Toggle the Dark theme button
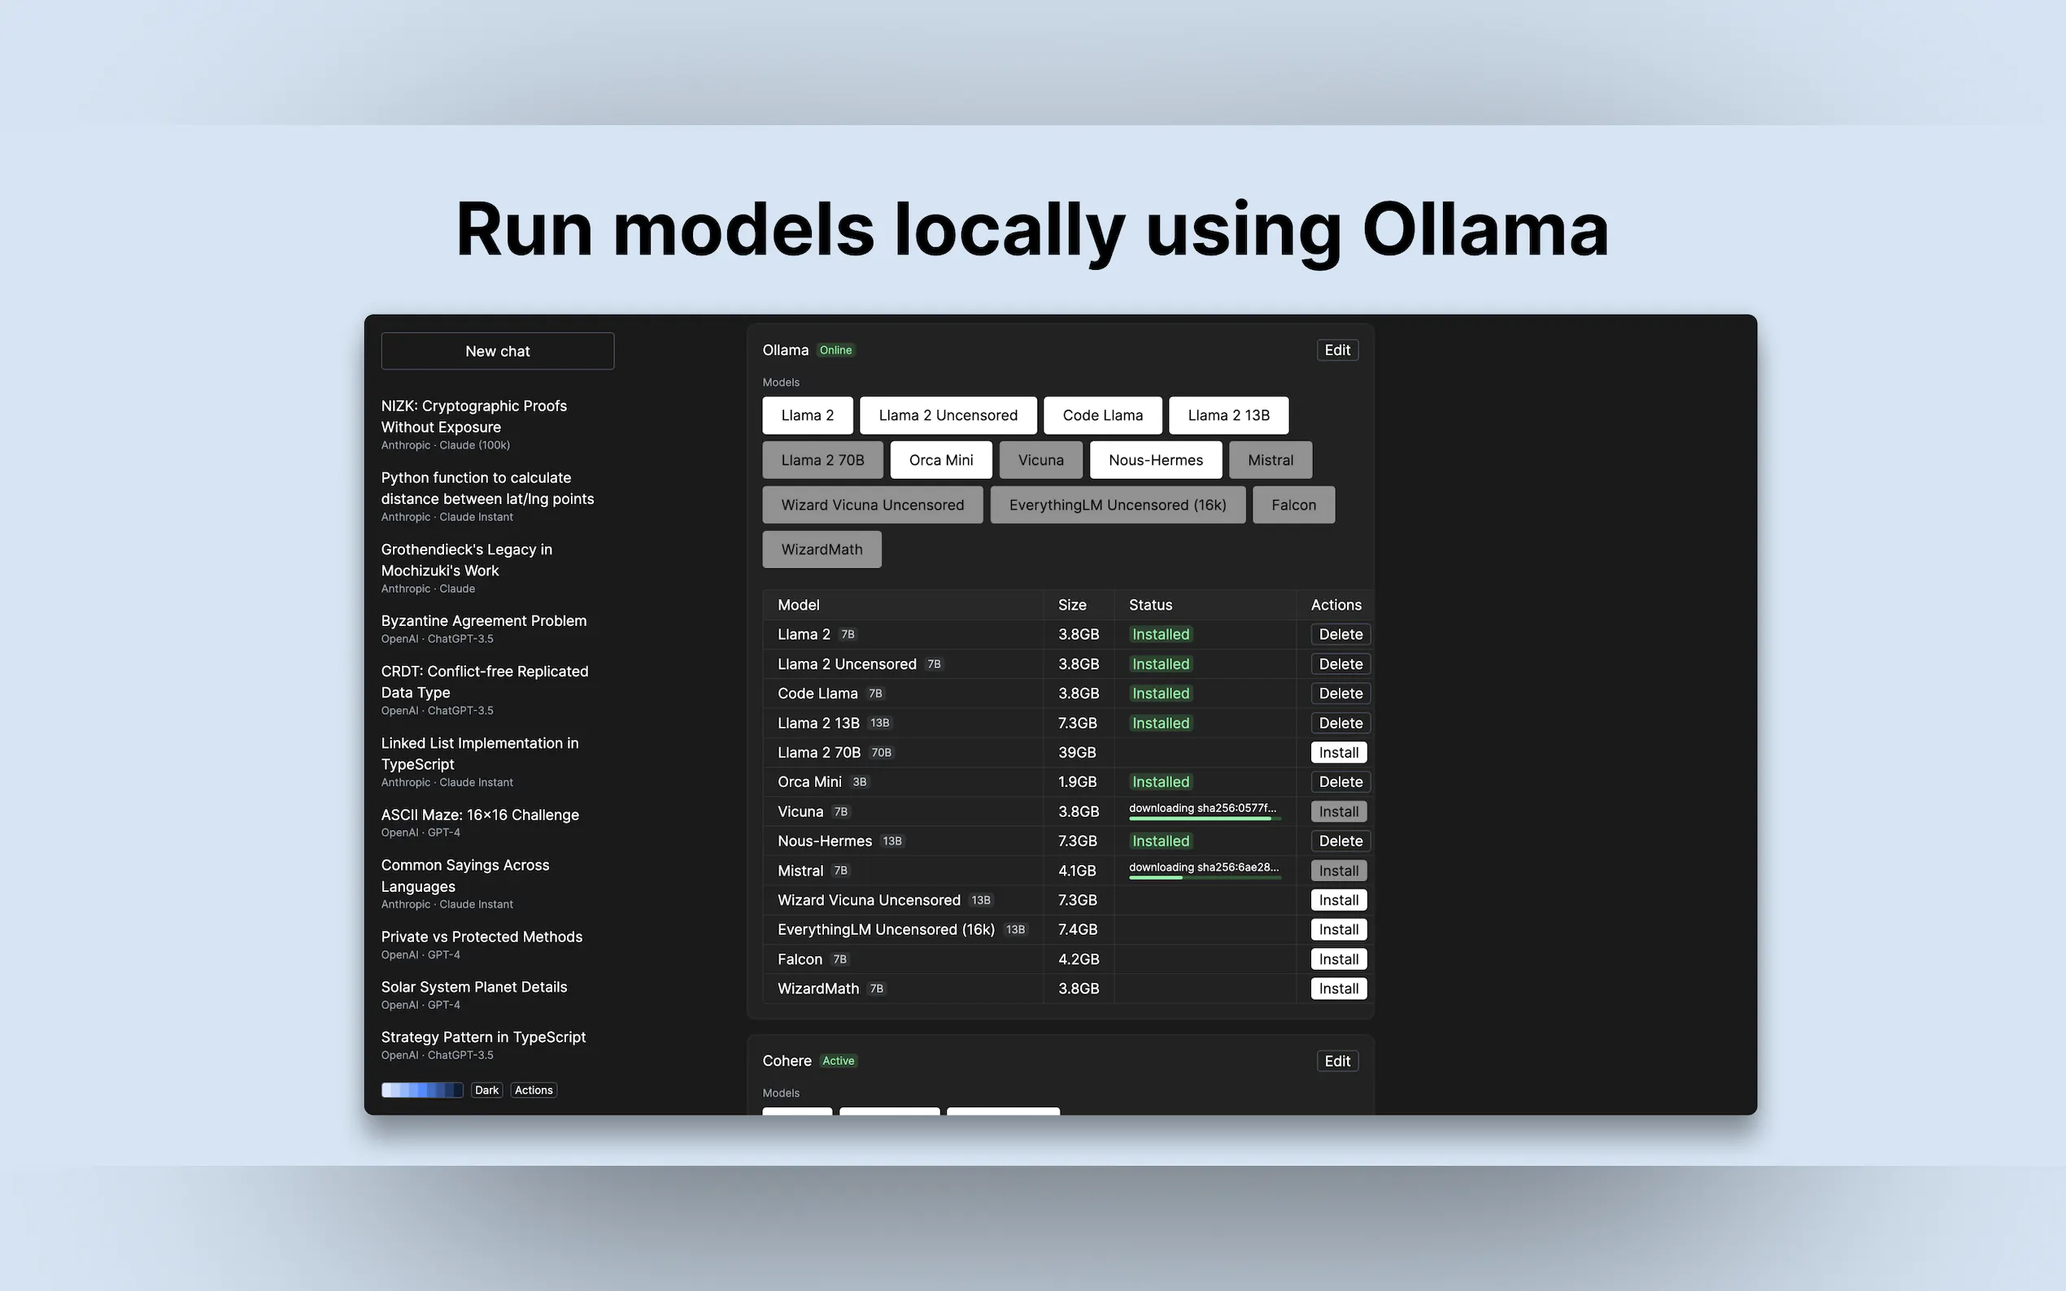The height and width of the screenshot is (1291, 2066). [x=487, y=1090]
